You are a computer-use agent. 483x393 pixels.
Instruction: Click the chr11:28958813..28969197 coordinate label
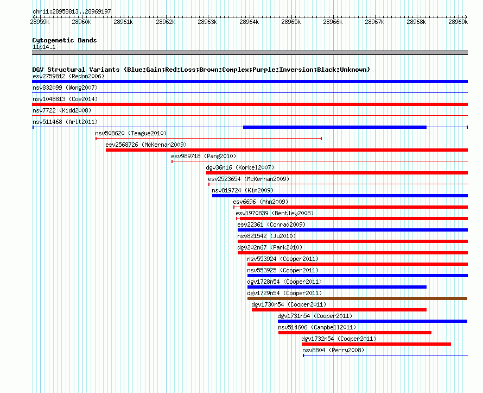72,11
